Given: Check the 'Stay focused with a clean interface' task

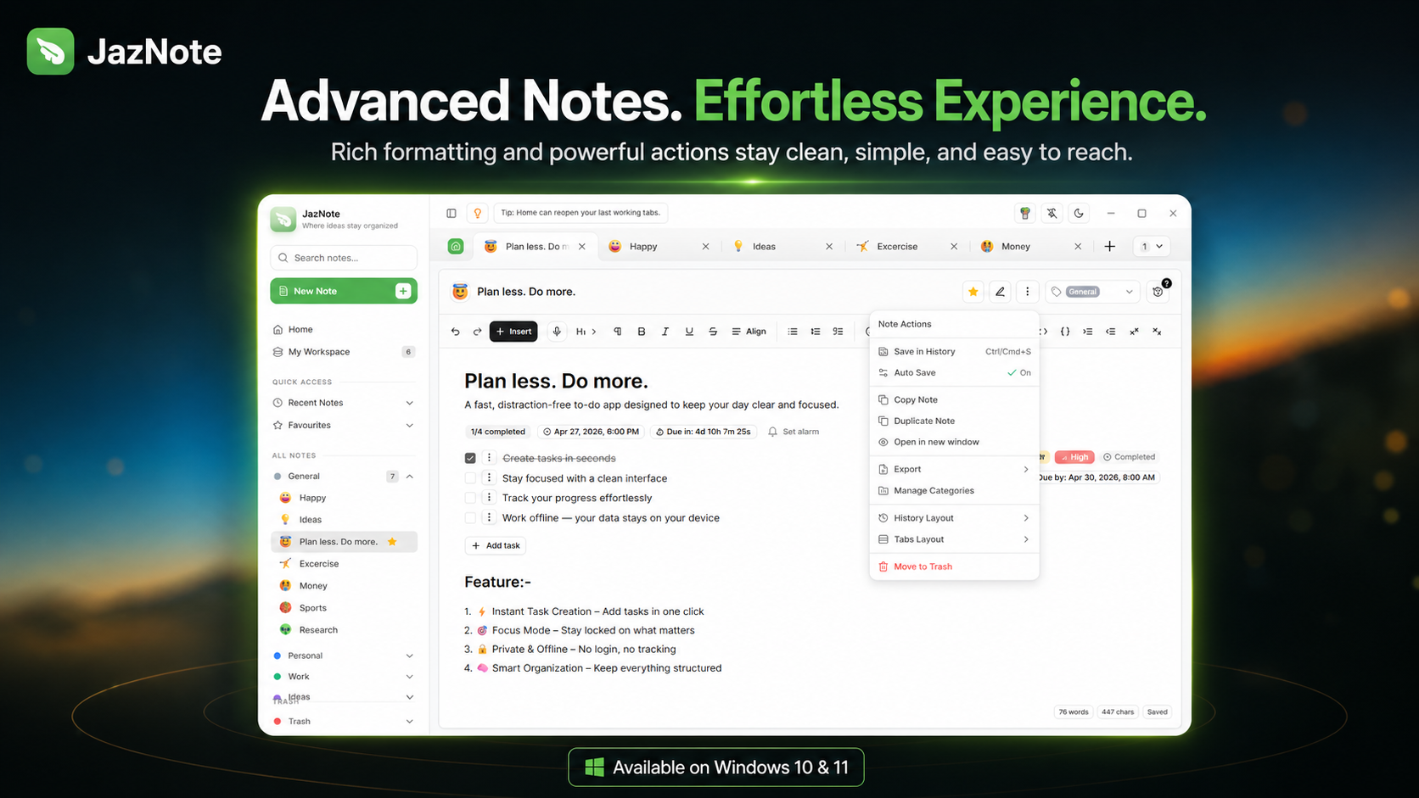Looking at the screenshot, I should pyautogui.click(x=470, y=478).
